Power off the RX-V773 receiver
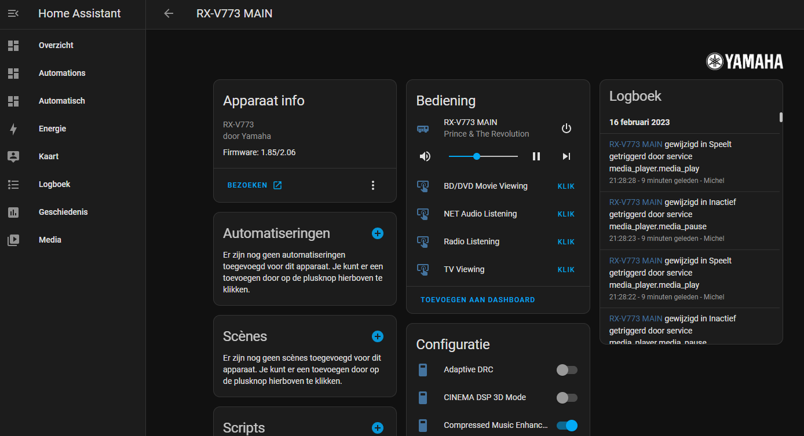This screenshot has height=436, width=804. pyautogui.click(x=566, y=128)
